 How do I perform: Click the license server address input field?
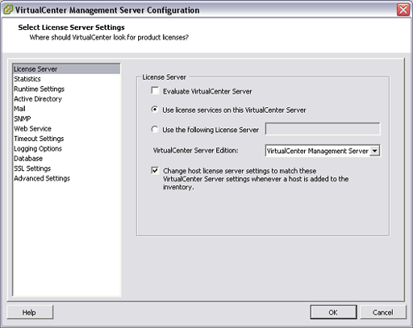pos(323,129)
